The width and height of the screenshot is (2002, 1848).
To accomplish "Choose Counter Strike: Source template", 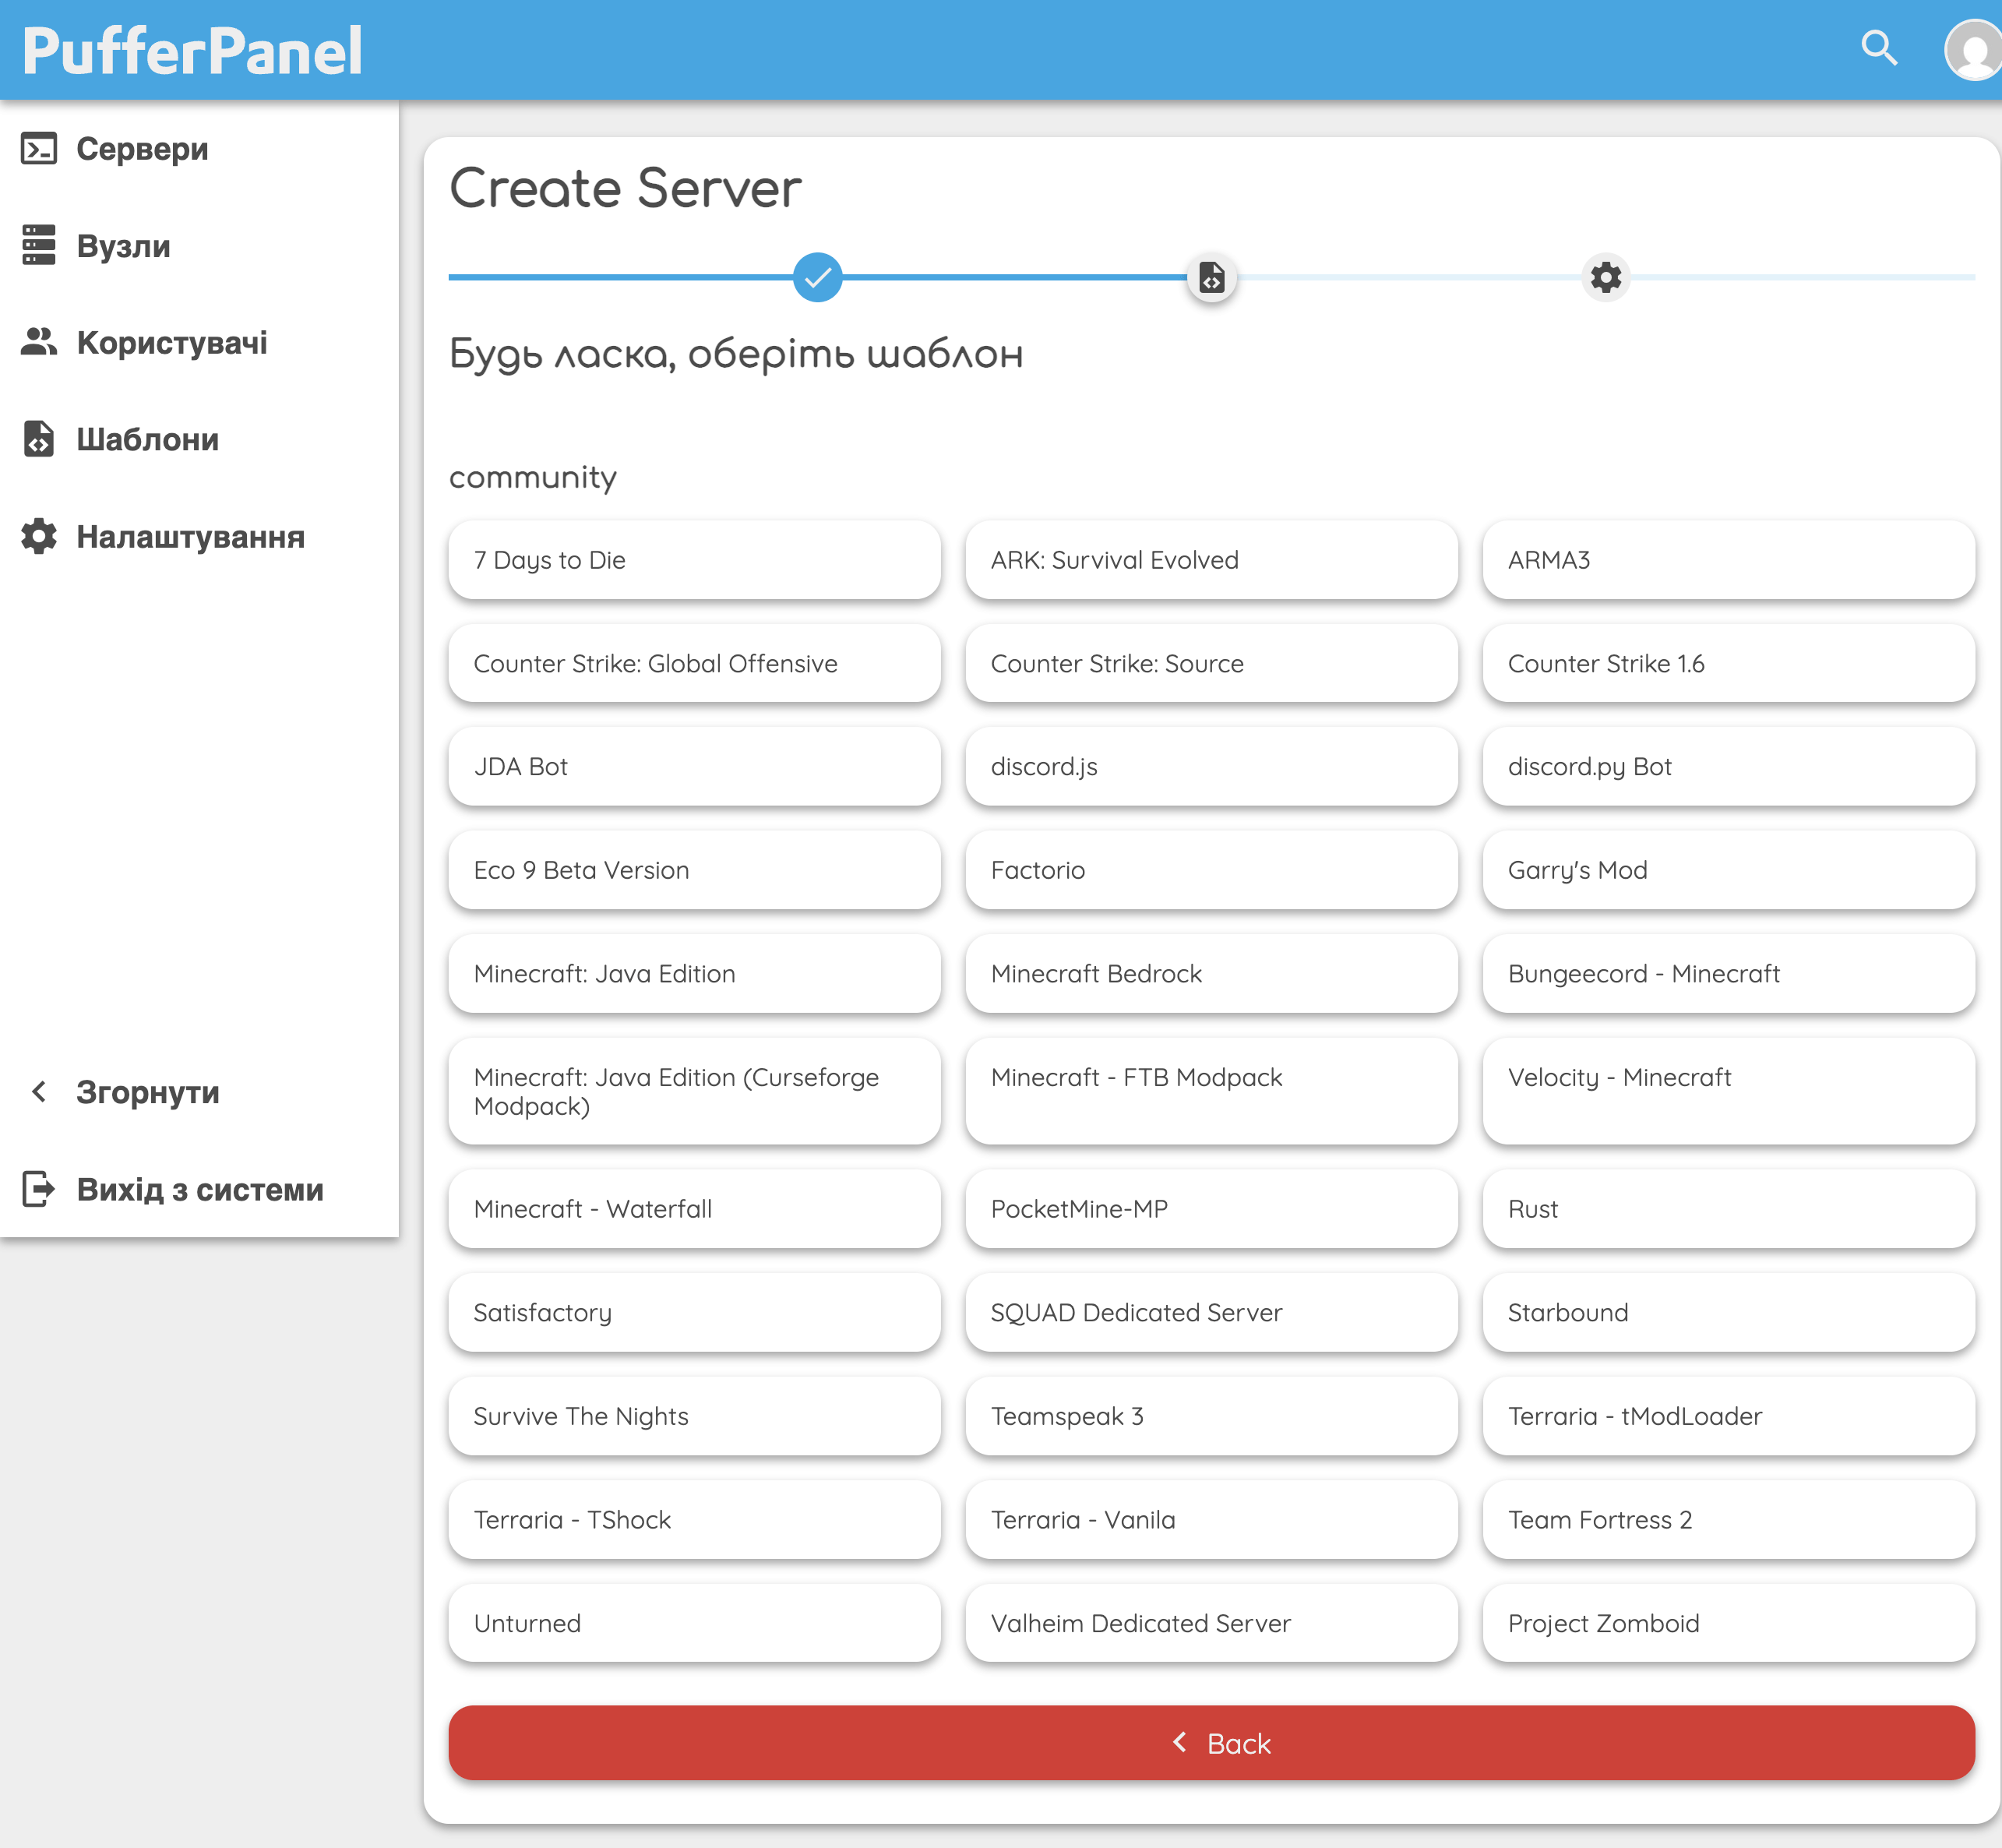I will click(1211, 663).
